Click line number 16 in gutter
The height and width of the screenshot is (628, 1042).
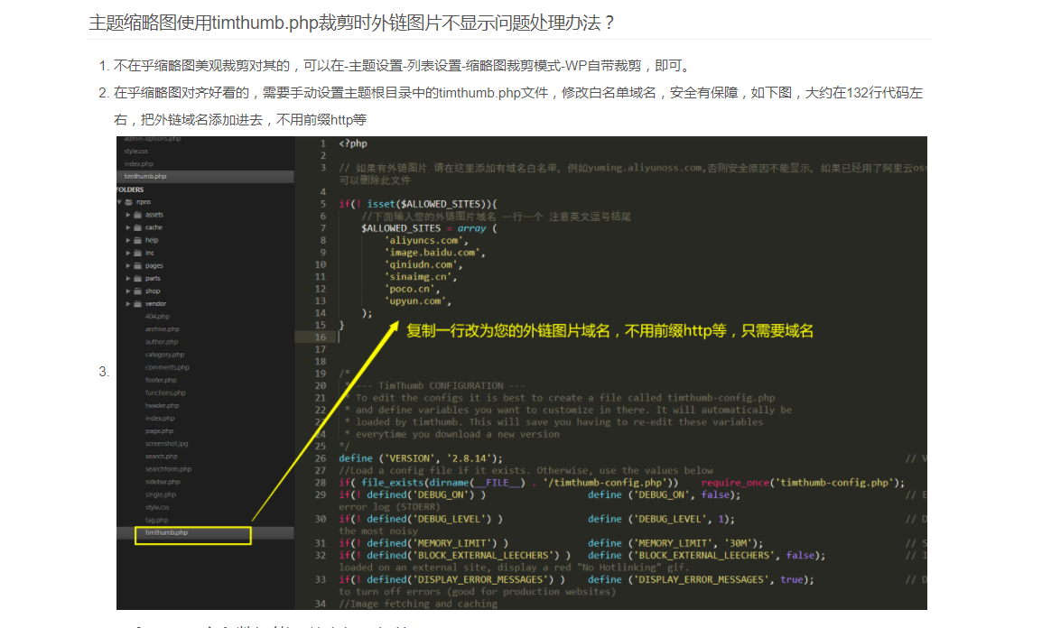(x=321, y=337)
